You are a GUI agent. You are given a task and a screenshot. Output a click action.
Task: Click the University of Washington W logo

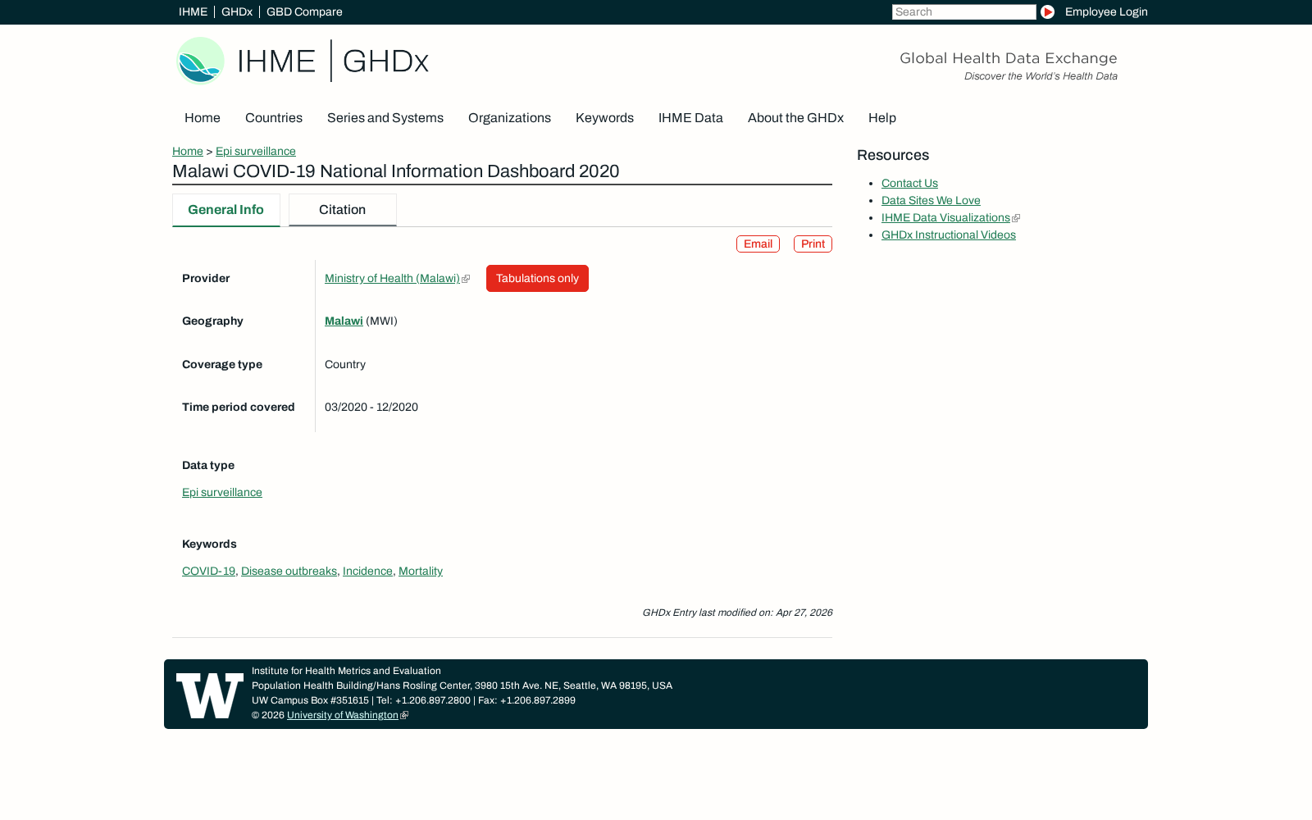210,695
